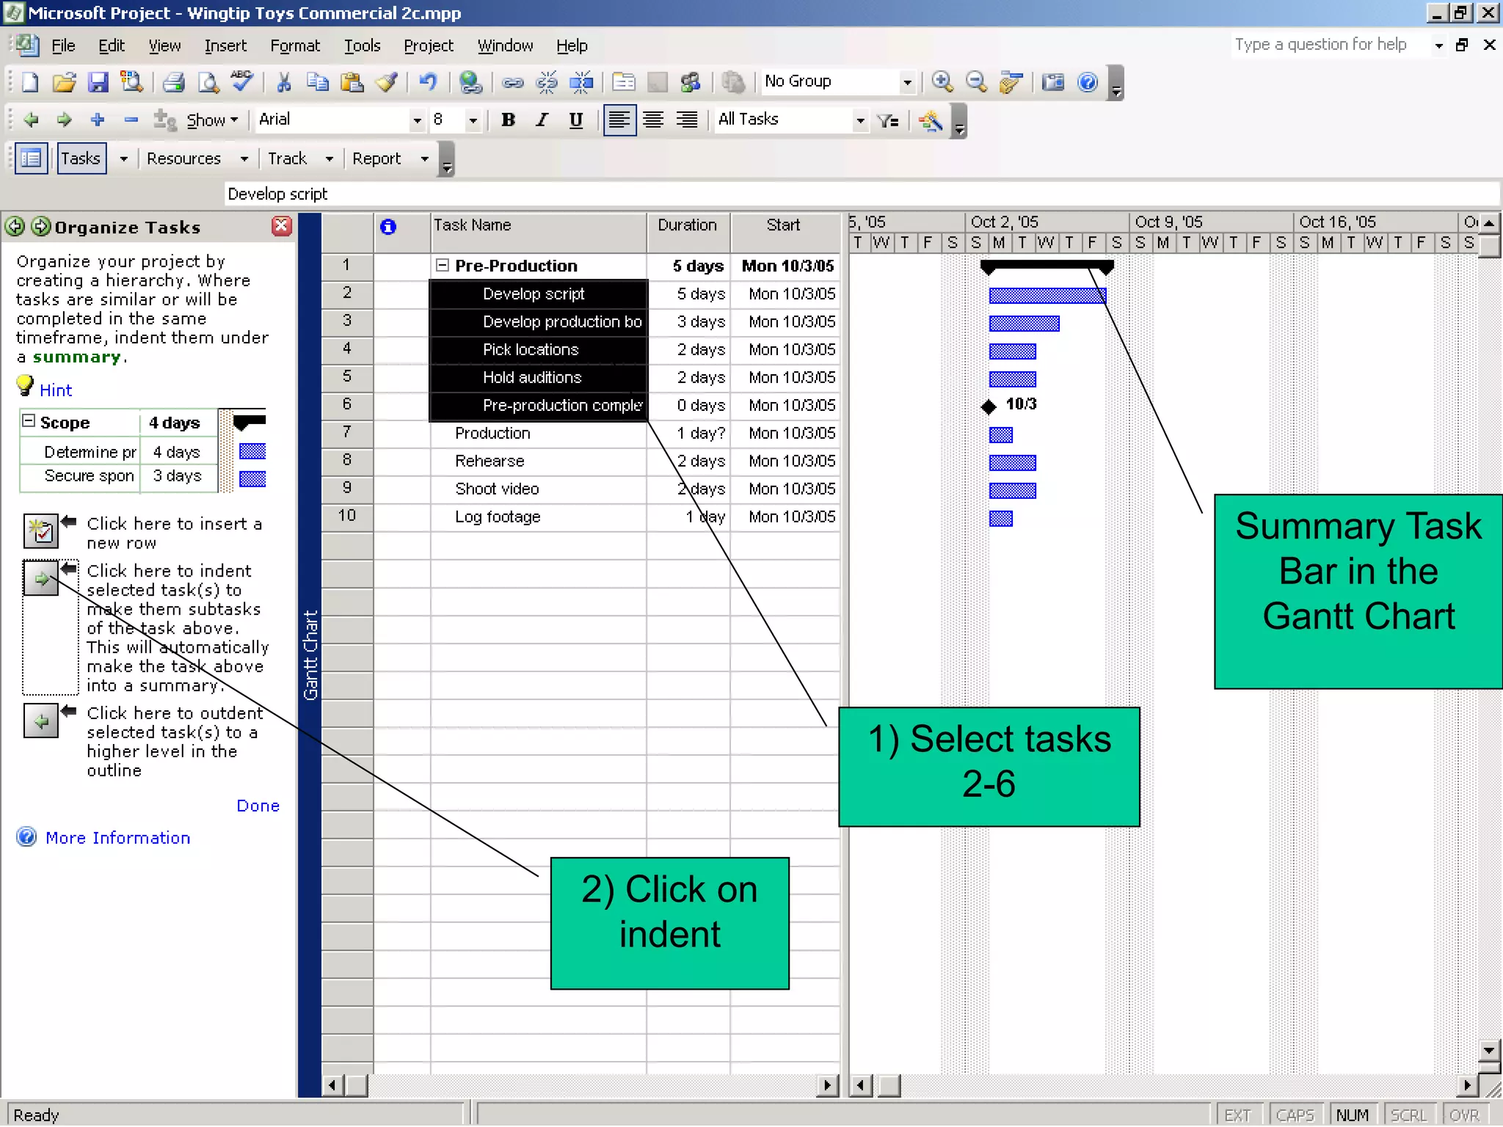Click the New document icon

click(30, 82)
